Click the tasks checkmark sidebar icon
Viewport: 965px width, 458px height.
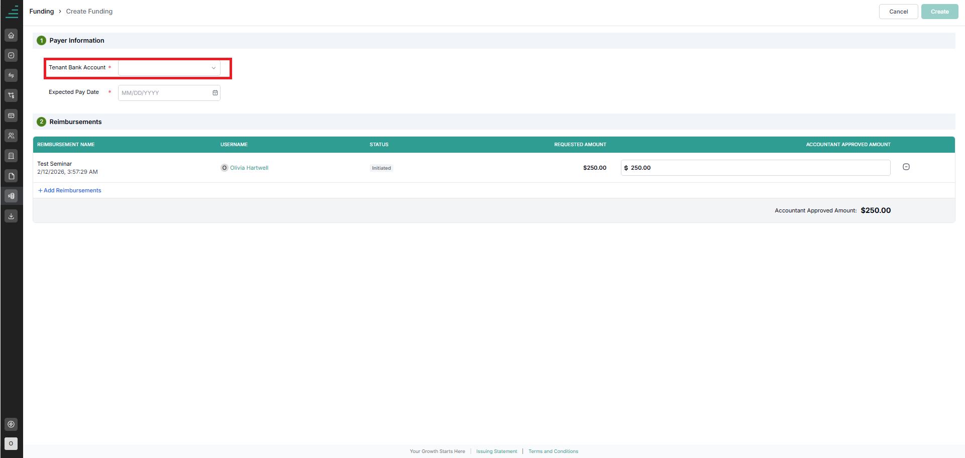pos(11,55)
